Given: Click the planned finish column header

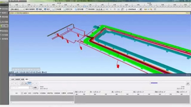Looking at the screenshot, I should (43, 93).
